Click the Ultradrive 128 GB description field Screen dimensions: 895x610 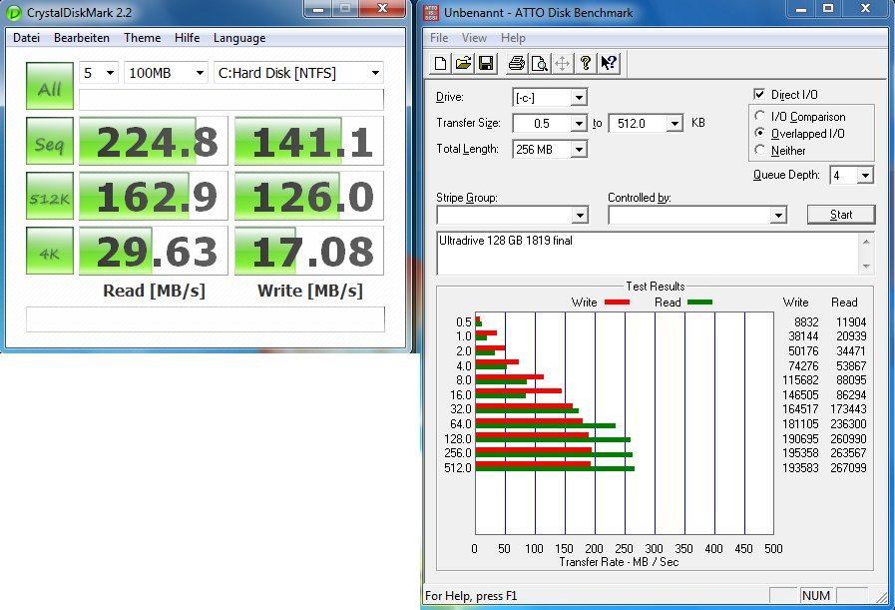pos(649,254)
